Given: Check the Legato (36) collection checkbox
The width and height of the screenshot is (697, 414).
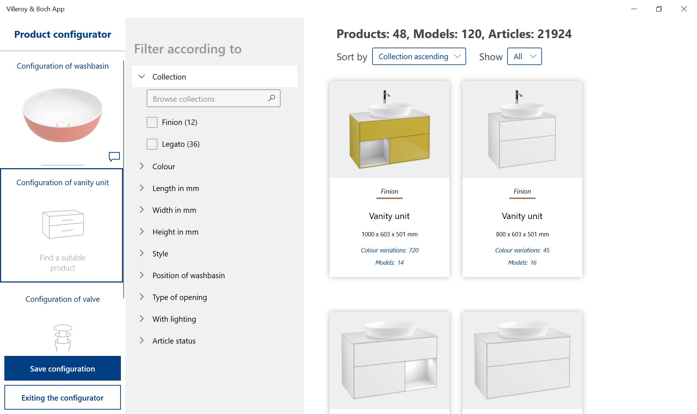Looking at the screenshot, I should 152,144.
